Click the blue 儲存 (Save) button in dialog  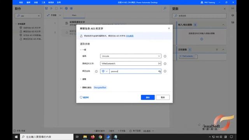(x=148, y=97)
